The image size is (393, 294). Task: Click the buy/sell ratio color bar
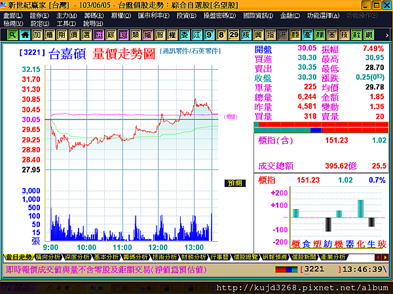(321, 127)
